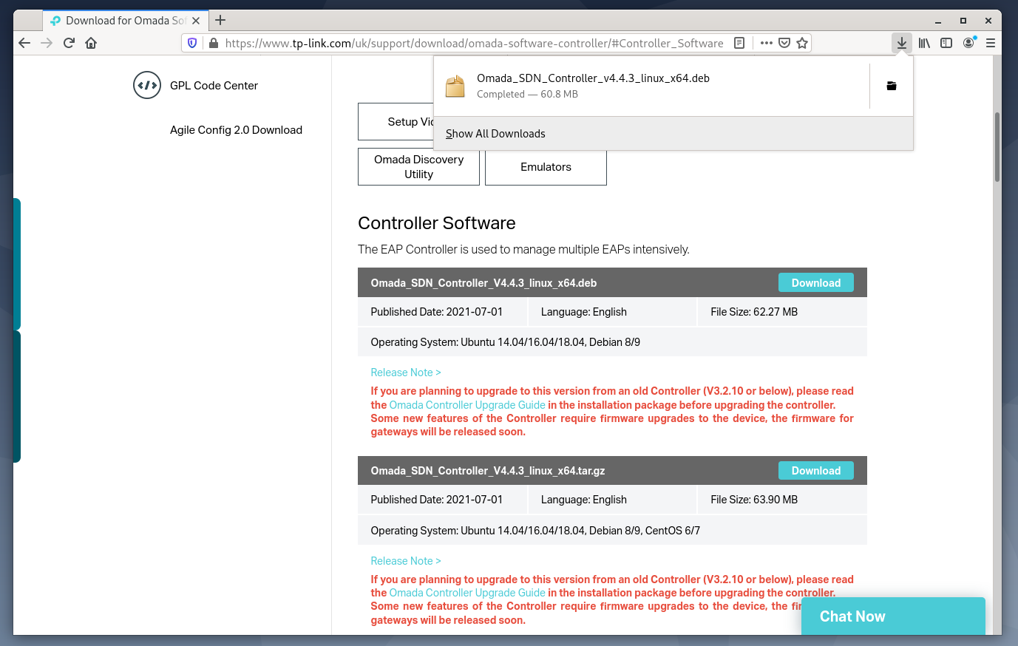Reload the current page
This screenshot has width=1018, height=646.
tap(69, 43)
